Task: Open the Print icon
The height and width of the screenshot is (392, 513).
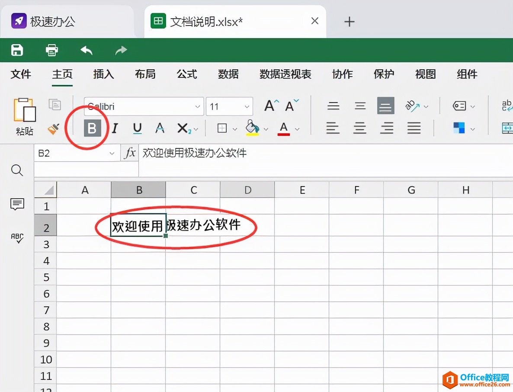Action: point(51,50)
